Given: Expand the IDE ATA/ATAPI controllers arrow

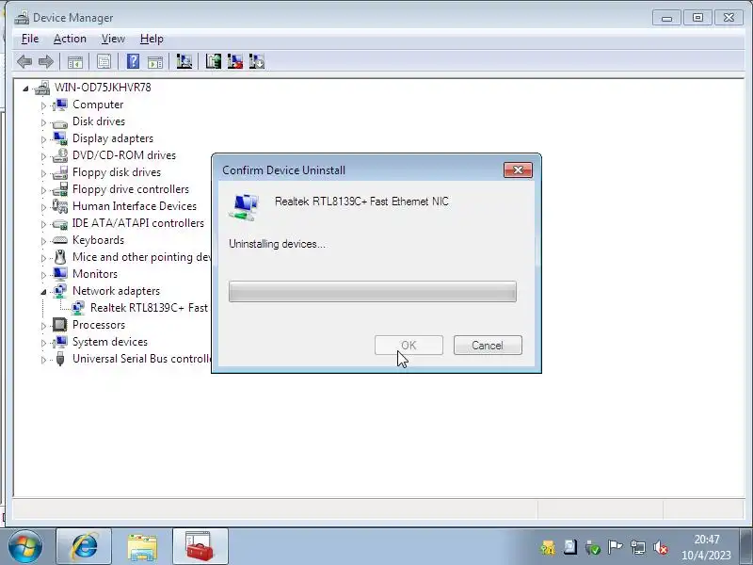Looking at the screenshot, I should [x=43, y=224].
